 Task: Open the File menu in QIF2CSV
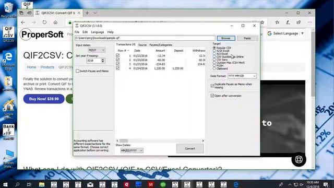[x=77, y=32]
